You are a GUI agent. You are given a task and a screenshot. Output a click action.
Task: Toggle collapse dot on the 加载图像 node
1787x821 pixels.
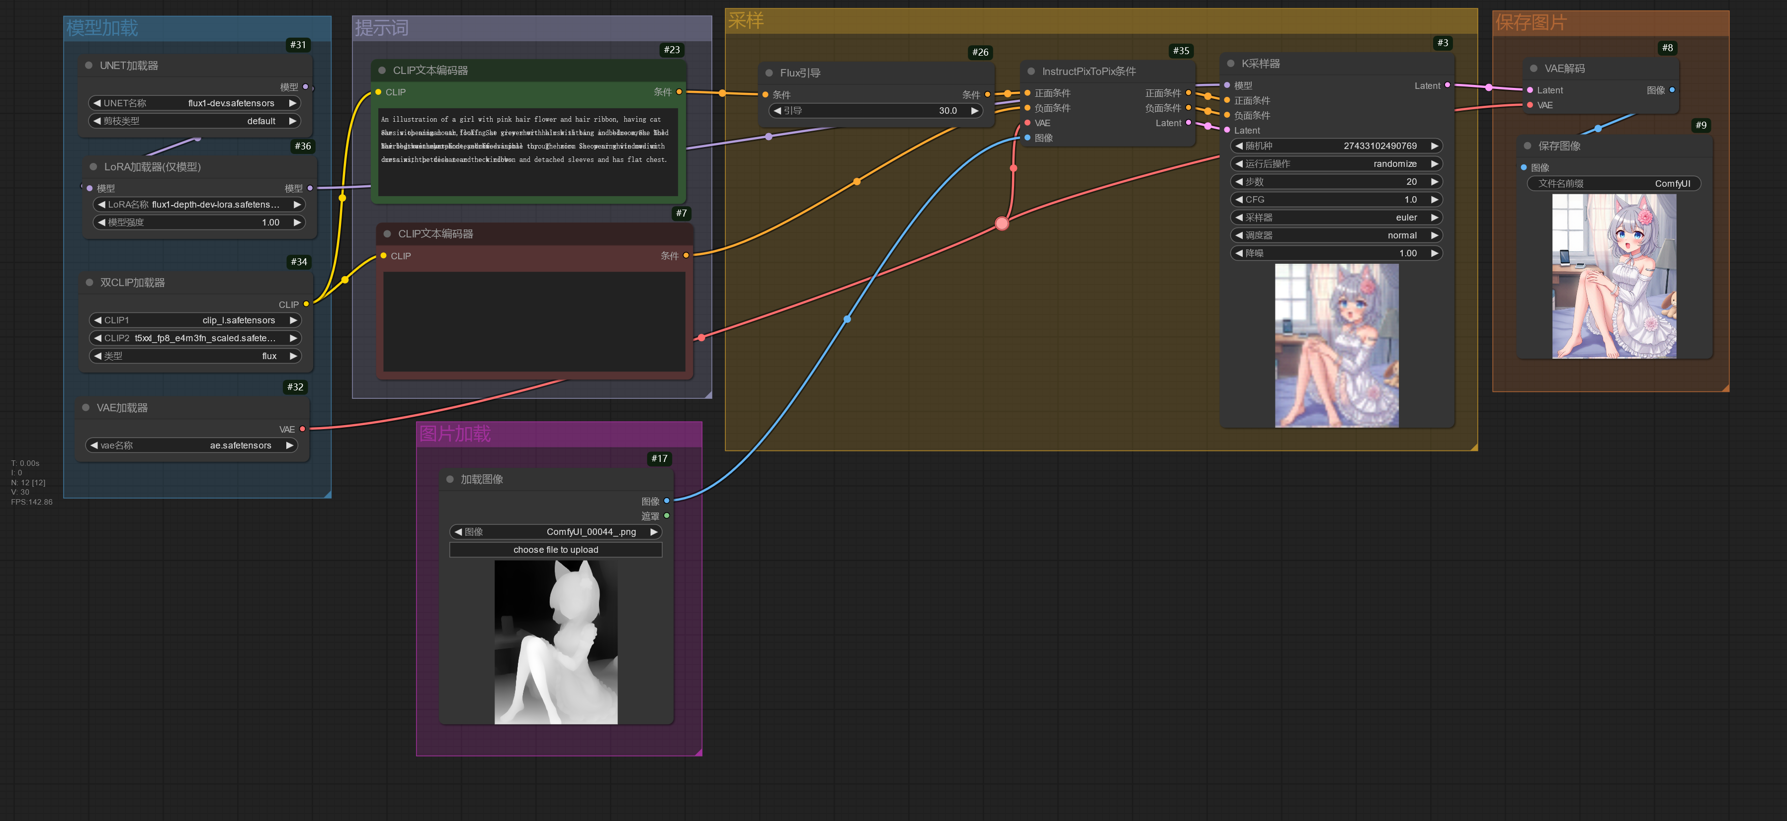pos(449,480)
